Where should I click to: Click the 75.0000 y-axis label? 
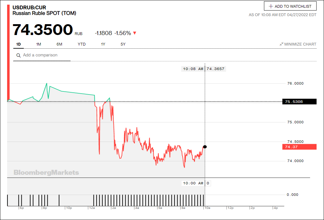pos(296,122)
